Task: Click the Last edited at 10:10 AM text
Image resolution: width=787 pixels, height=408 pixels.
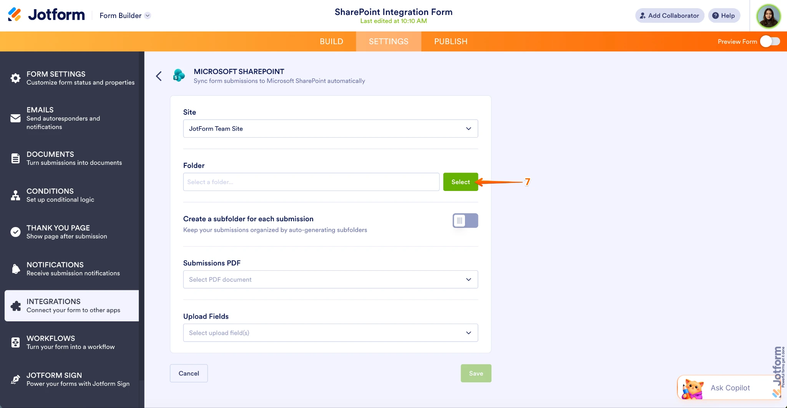Action: [x=393, y=21]
